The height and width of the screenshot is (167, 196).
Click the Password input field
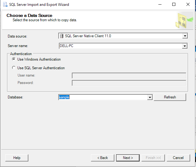coord(129,83)
